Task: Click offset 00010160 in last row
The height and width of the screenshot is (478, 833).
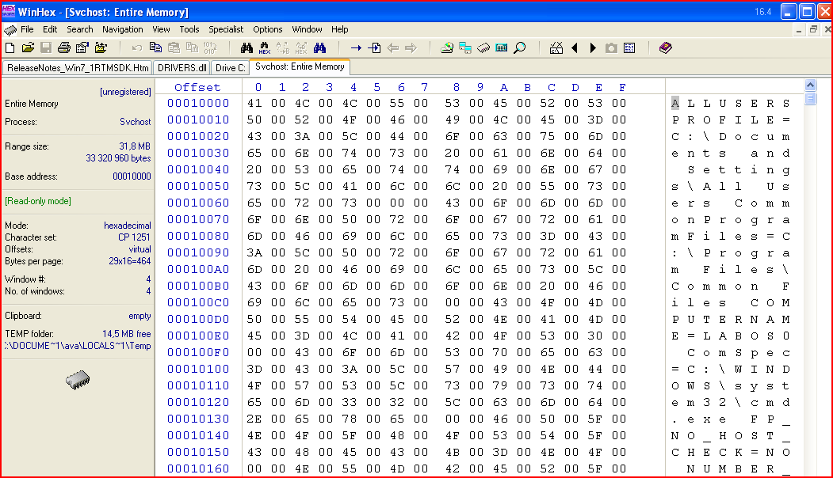Action: (x=198, y=469)
